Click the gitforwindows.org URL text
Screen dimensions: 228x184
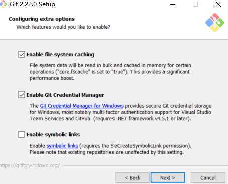pos(30,165)
